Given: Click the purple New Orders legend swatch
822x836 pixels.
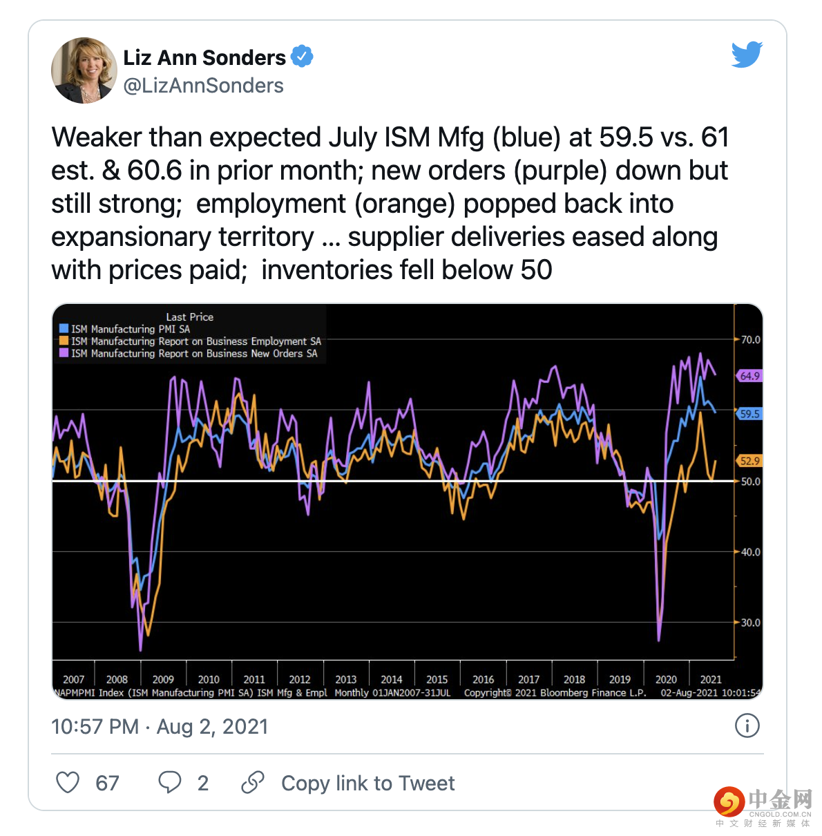Looking at the screenshot, I should 64,353.
